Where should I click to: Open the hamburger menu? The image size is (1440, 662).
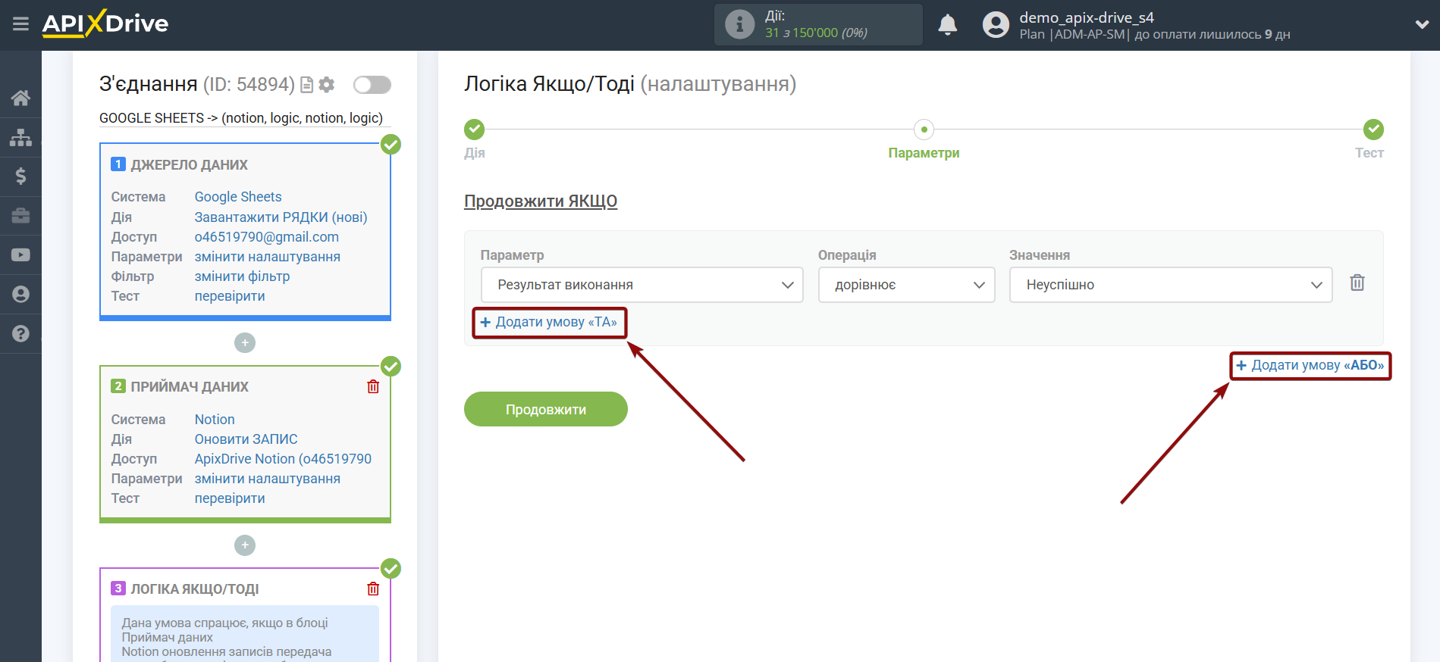[20, 24]
